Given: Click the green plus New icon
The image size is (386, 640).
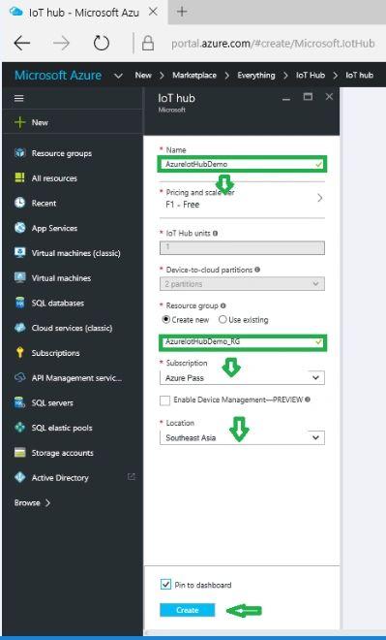Looking at the screenshot, I should point(19,122).
